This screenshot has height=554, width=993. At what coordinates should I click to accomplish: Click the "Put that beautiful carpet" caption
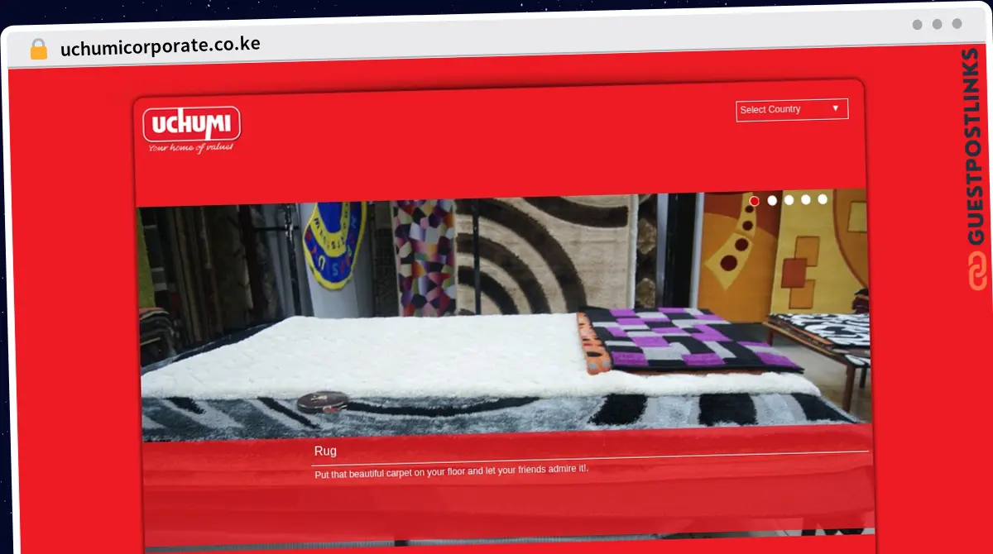(x=452, y=470)
